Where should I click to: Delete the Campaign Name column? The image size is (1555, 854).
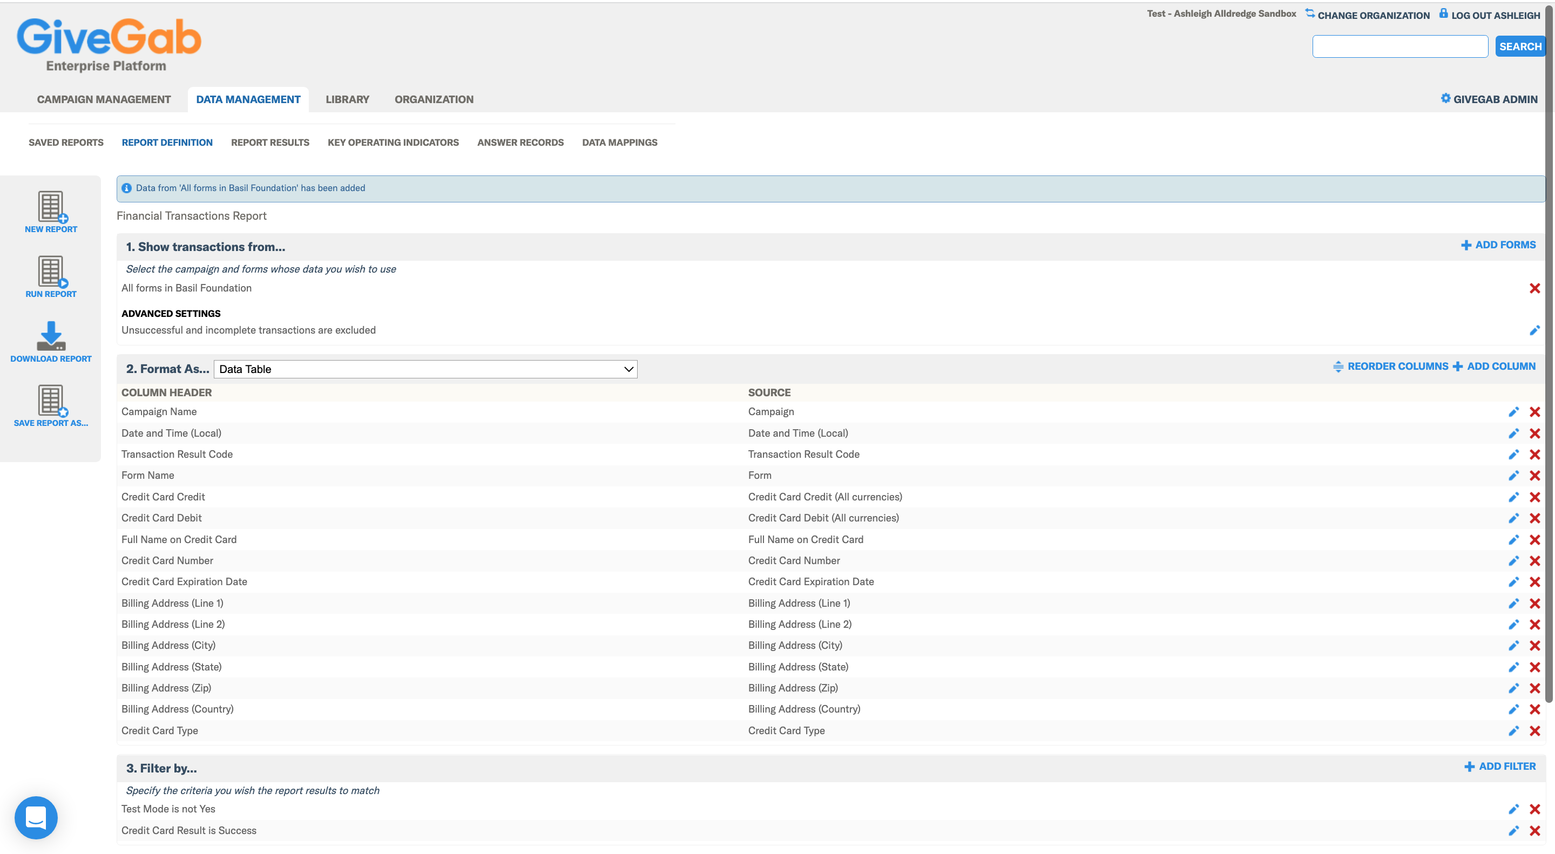point(1534,412)
